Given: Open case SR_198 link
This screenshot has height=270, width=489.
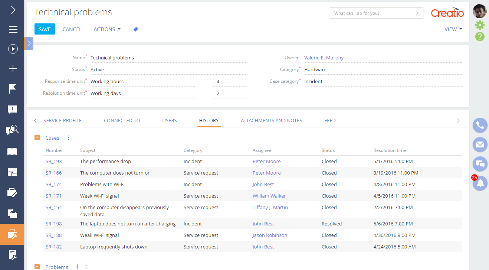Looking at the screenshot, I should (x=54, y=224).
